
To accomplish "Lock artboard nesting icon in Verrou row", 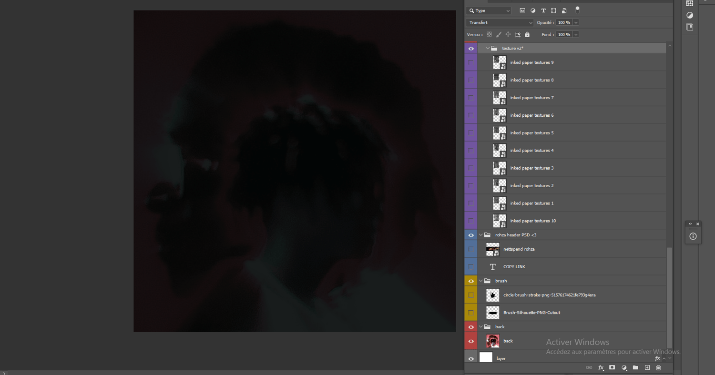I will tap(518, 34).
